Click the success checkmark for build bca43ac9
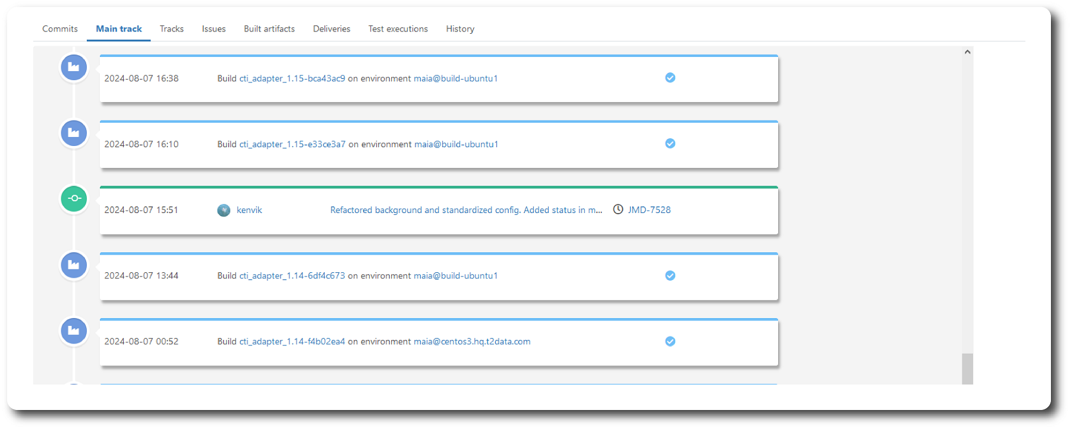The width and height of the screenshot is (1070, 429). click(x=670, y=78)
